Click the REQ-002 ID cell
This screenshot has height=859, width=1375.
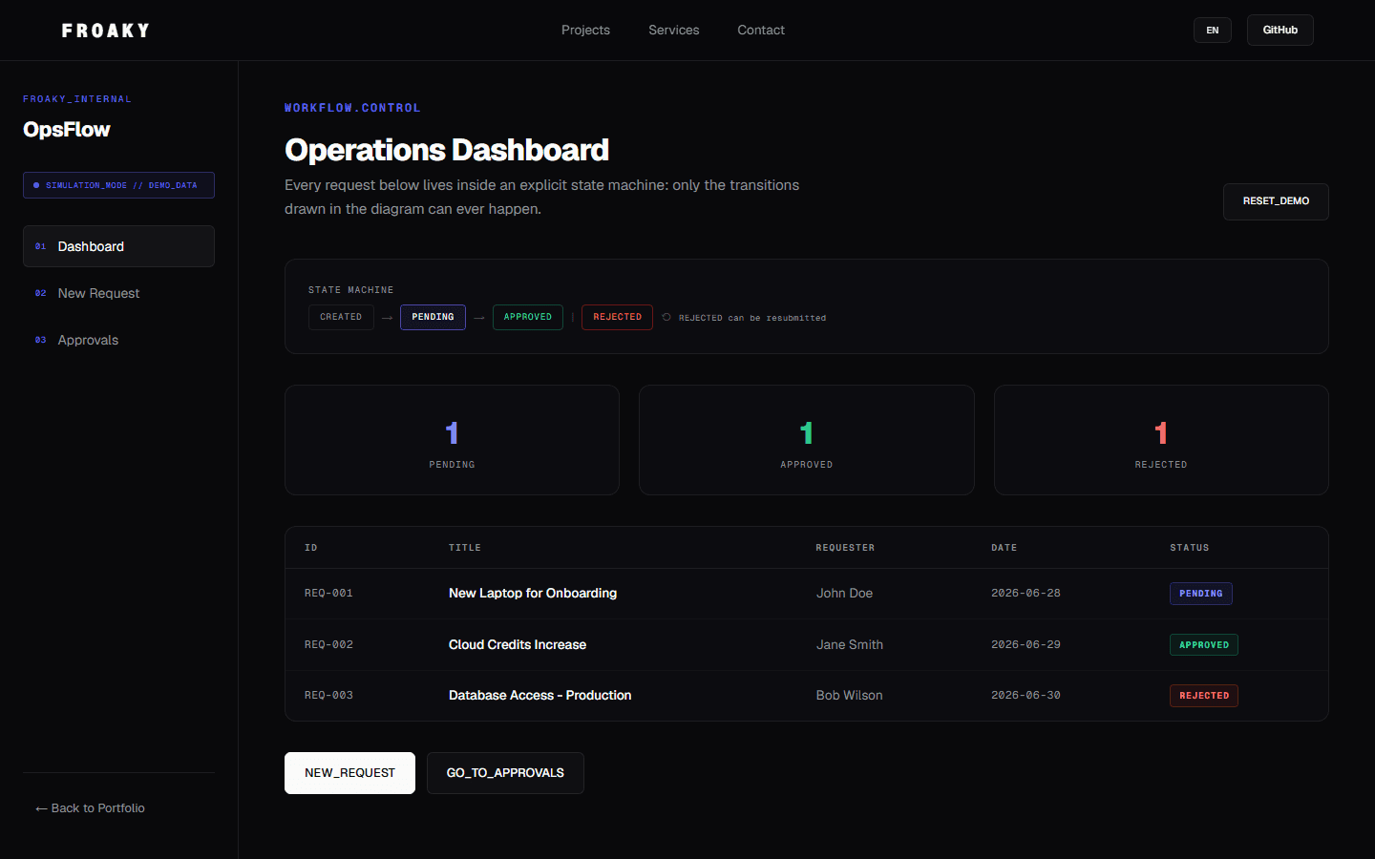click(x=328, y=645)
